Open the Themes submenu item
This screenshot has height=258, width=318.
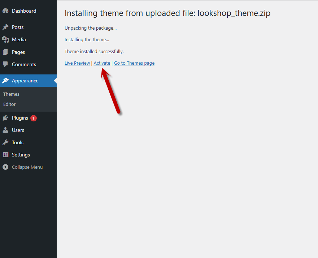point(11,94)
